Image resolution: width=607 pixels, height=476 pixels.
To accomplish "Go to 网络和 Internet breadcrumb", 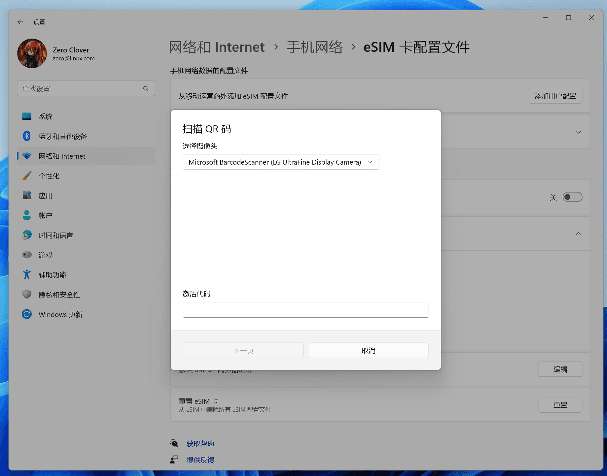I will click(x=217, y=47).
